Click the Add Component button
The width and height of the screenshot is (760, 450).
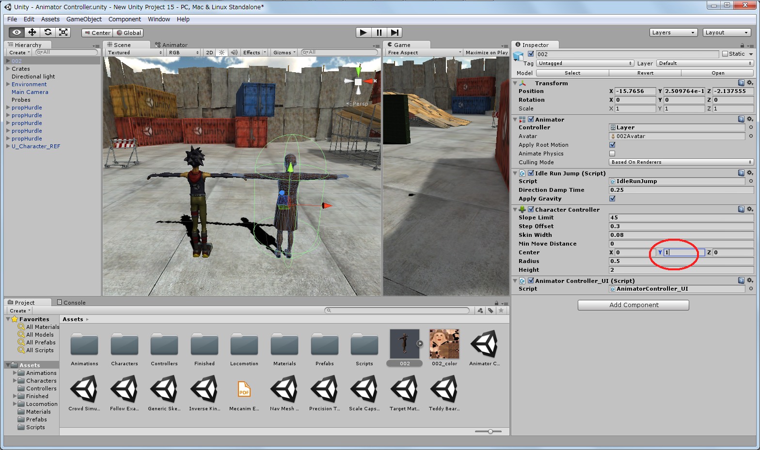click(x=633, y=305)
